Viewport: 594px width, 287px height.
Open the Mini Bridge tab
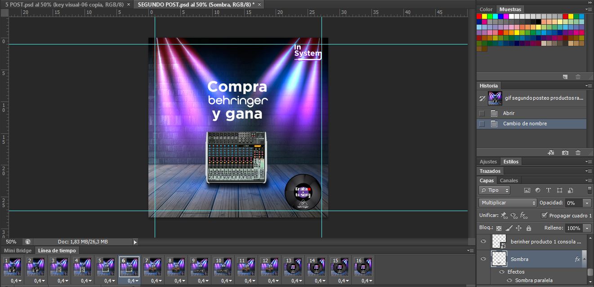18,251
